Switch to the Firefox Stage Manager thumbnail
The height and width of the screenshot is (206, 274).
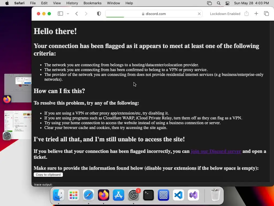pos(18,88)
